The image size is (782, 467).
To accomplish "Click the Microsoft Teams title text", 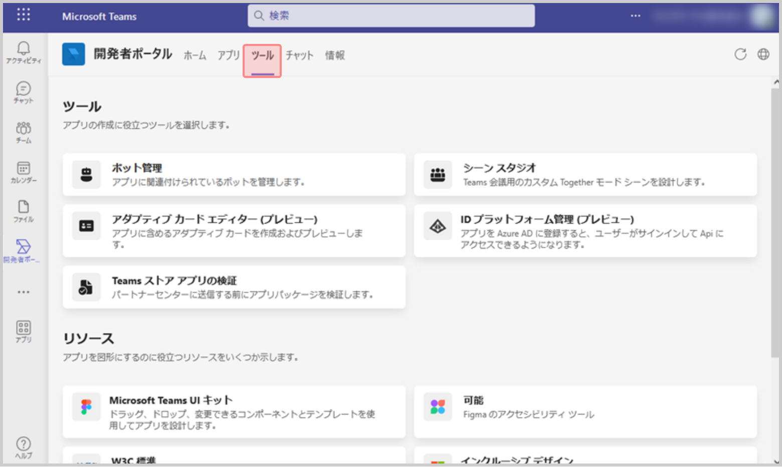I will pyautogui.click(x=99, y=16).
